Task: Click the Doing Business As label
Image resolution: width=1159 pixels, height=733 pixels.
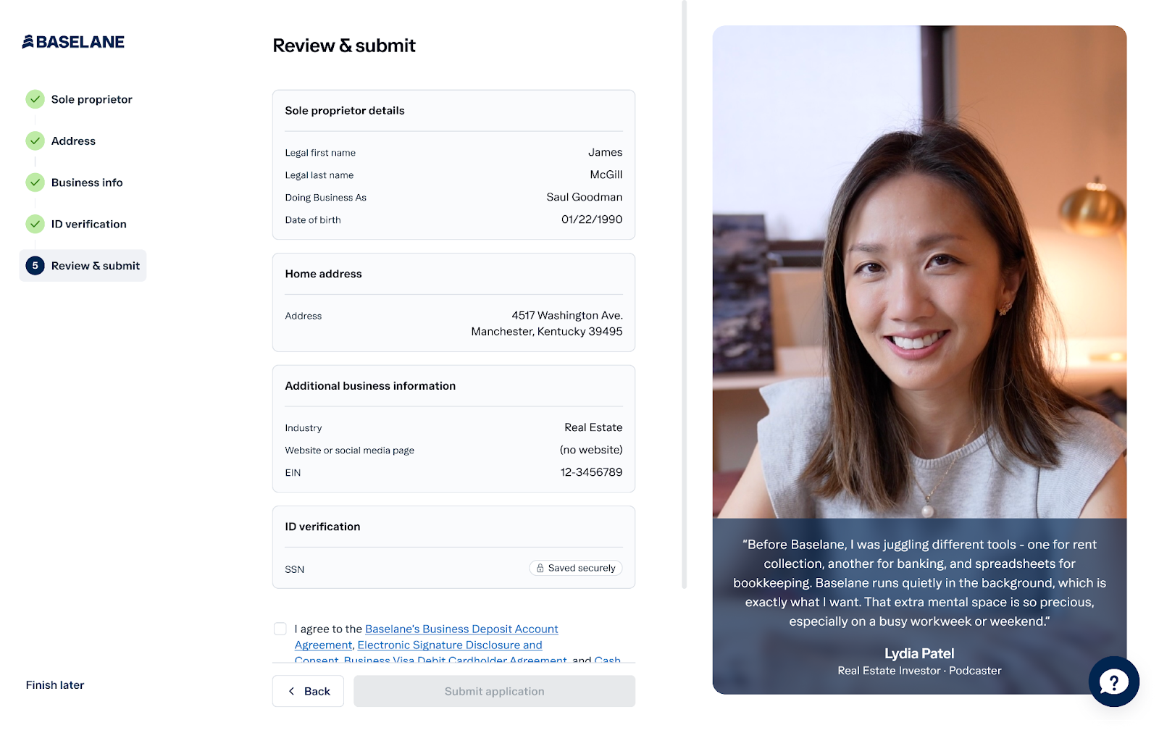Action: click(325, 198)
